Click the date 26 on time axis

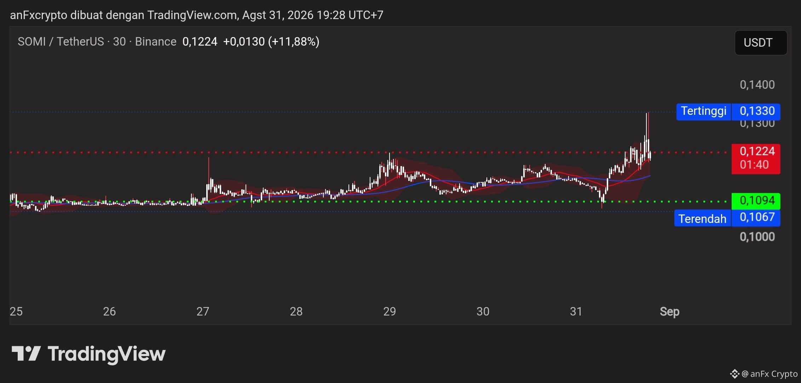(109, 311)
